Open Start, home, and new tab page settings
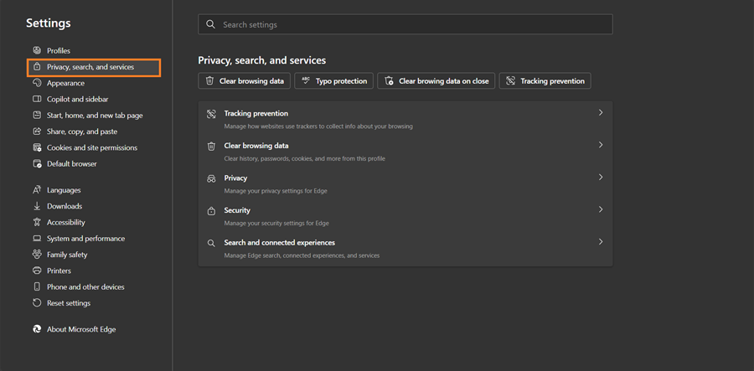Screen dimensions: 754x371 [93, 116]
